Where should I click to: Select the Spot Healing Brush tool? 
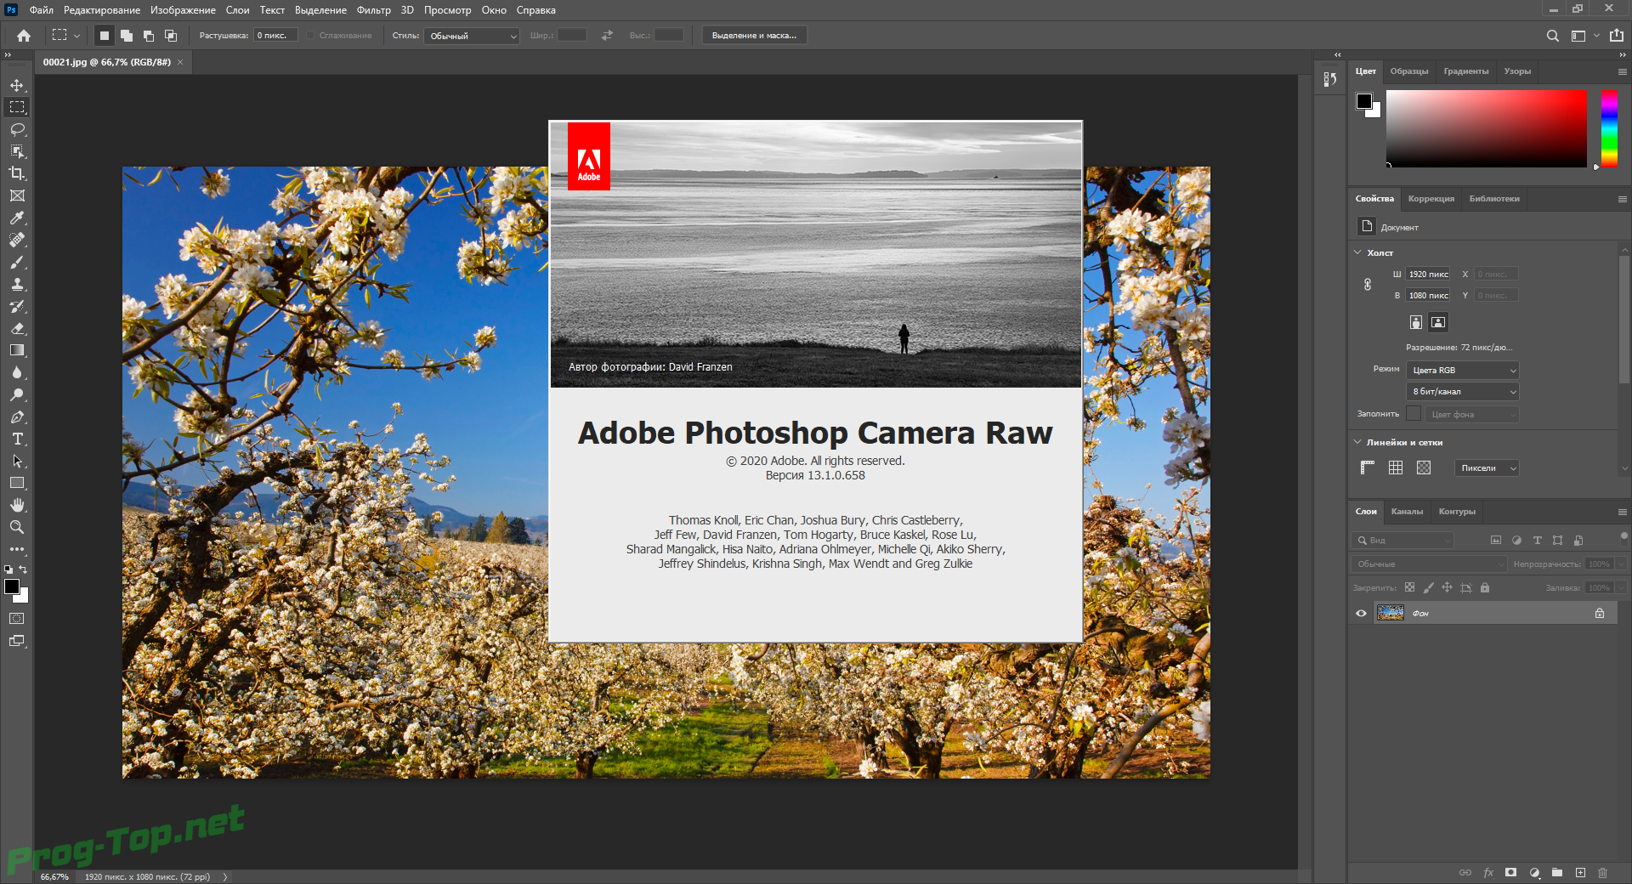[x=17, y=240]
